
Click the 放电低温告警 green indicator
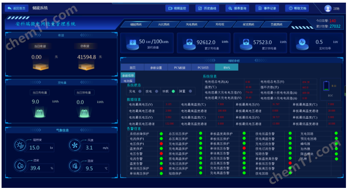pyautogui.click(x=290, y=133)
